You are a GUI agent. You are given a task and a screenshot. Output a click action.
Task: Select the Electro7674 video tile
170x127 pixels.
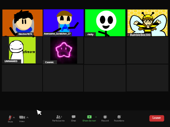[x=22, y=23]
